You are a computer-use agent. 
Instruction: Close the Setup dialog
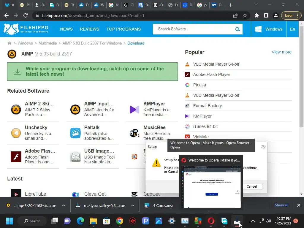point(263,146)
